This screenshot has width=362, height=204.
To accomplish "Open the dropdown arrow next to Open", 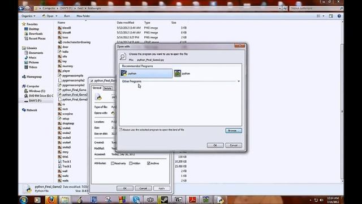I will 57,16.
